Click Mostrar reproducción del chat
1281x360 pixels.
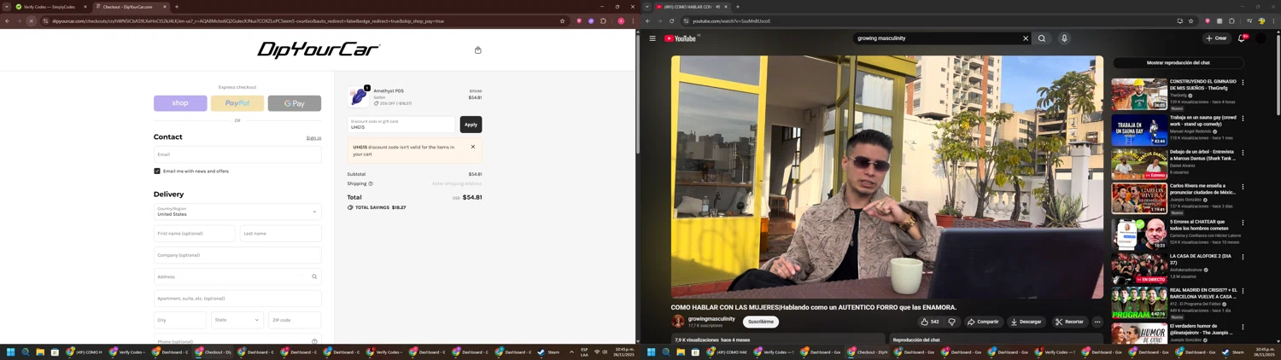tap(1178, 63)
